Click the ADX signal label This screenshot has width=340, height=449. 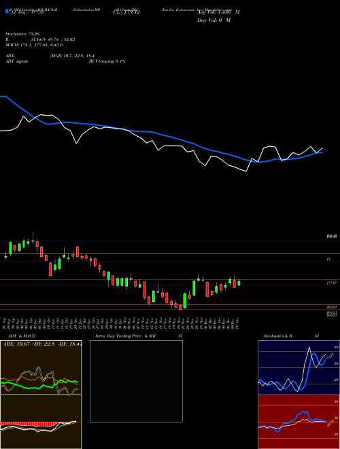tap(16, 61)
